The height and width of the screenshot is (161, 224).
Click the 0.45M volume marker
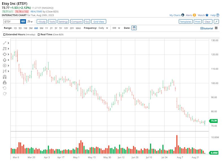coord(214,153)
